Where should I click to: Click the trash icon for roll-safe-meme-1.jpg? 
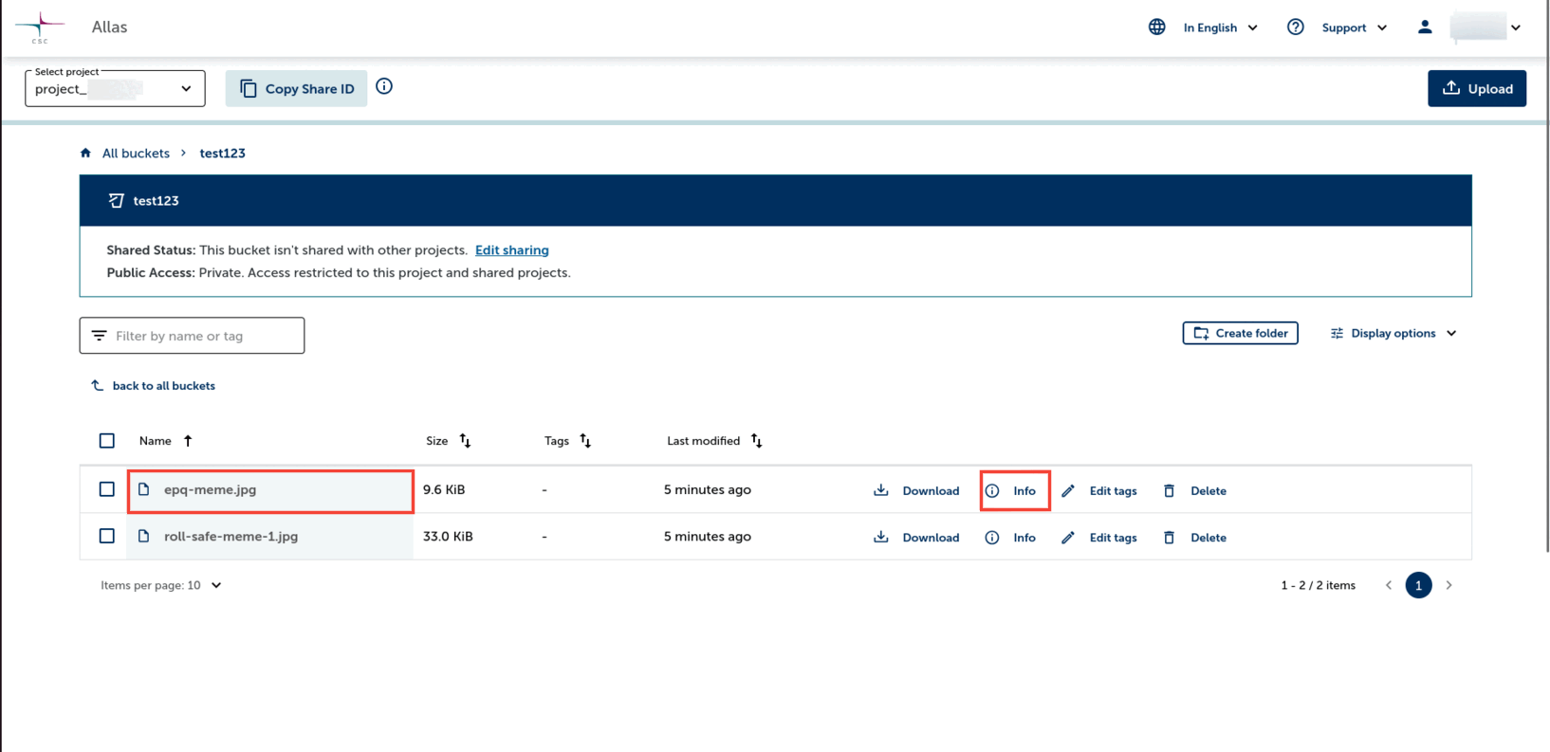[x=1169, y=538]
